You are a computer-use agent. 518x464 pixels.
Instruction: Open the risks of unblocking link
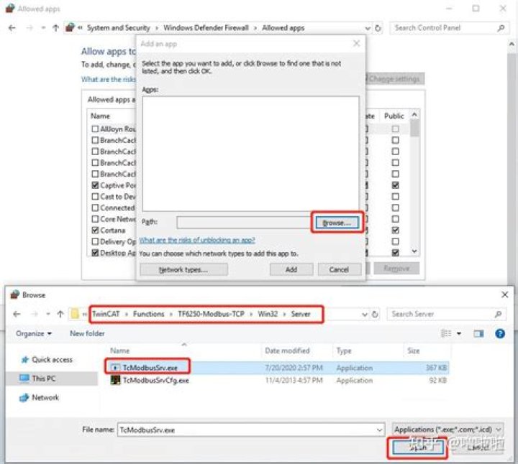(196, 240)
